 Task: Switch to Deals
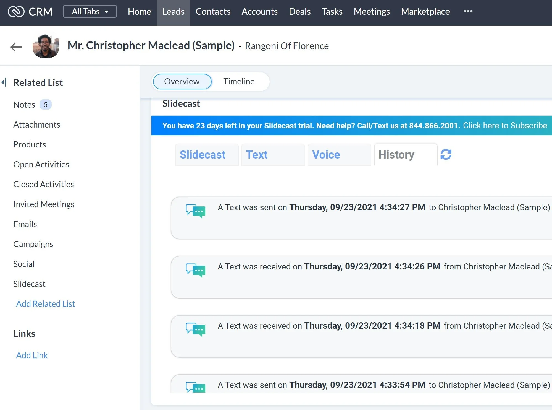pyautogui.click(x=299, y=11)
